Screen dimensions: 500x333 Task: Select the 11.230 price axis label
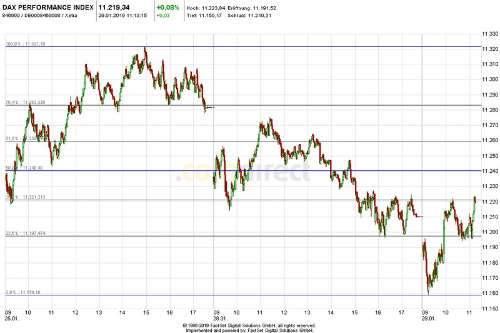[490, 186]
